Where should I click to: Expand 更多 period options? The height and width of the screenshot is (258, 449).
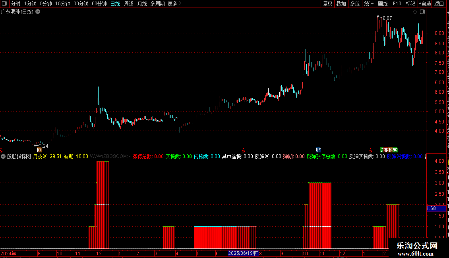point(174,4)
